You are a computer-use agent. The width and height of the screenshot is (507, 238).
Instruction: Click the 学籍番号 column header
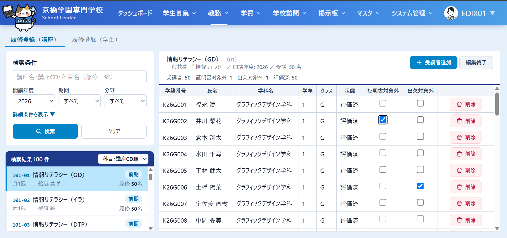(175, 91)
